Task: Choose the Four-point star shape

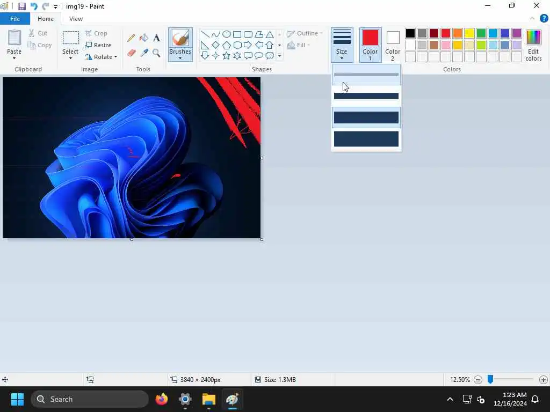Action: [216, 55]
